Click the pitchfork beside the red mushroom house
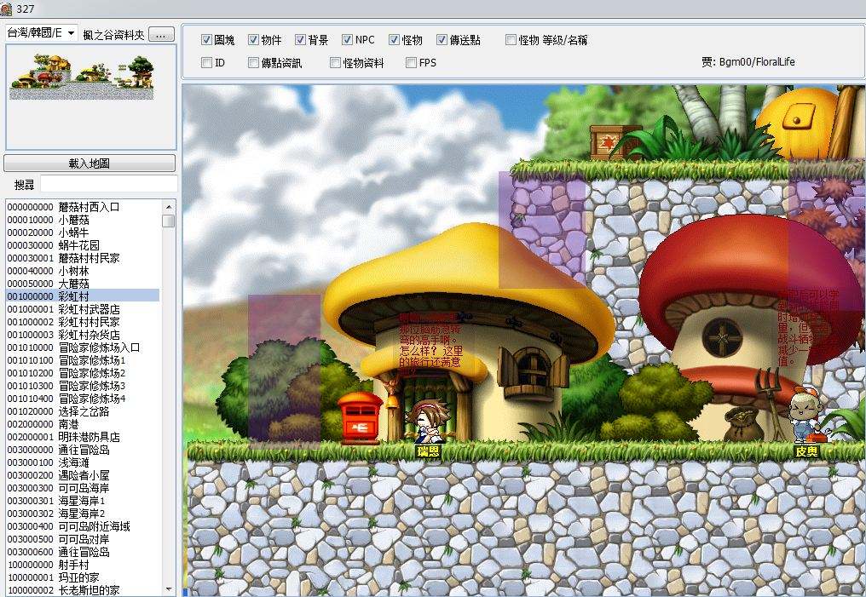Viewport: 866px width, 597px height. click(770, 392)
